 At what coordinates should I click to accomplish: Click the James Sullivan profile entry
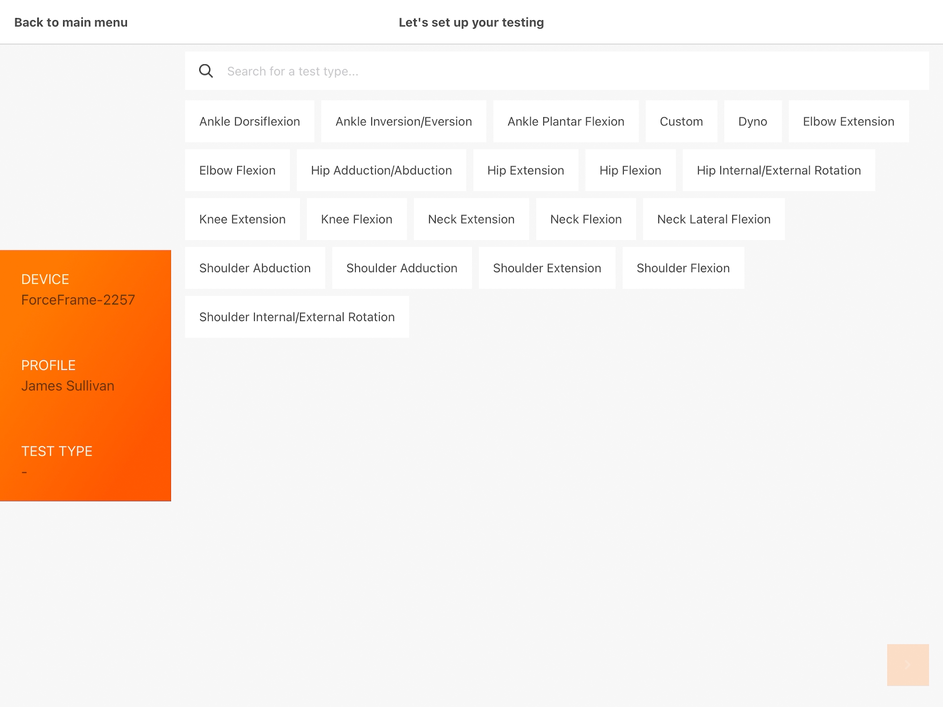coord(68,386)
